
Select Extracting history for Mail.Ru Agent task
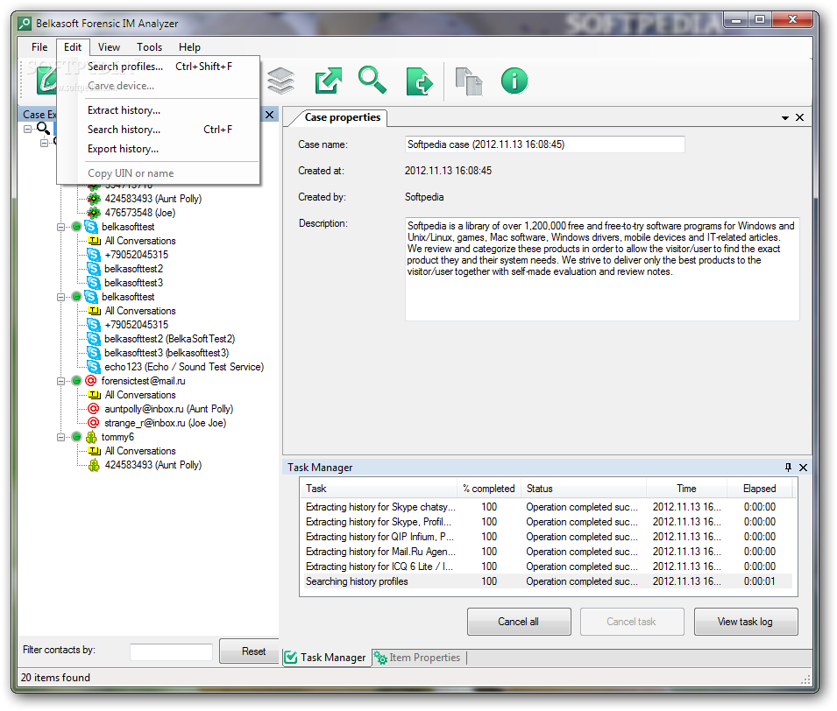[548, 552]
